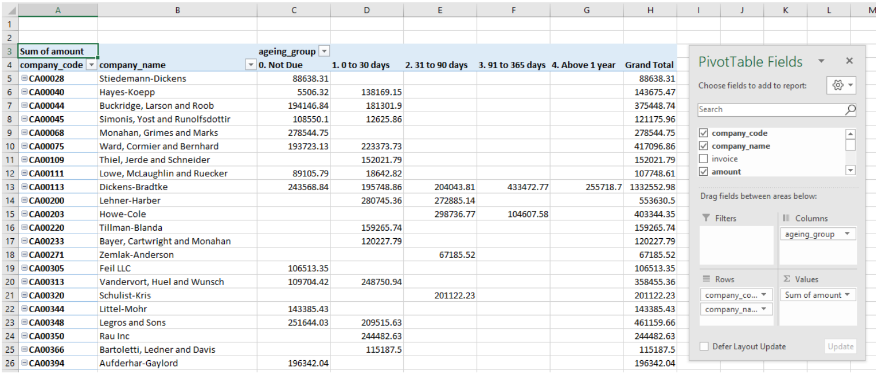Collapse the CA00394 row group
Screen dimensions: 876x377
tap(24, 363)
